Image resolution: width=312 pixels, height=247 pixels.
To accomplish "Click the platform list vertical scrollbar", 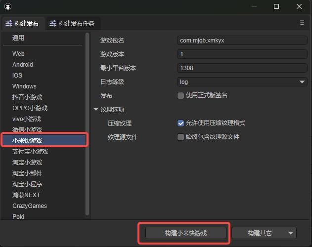I will coord(88,123).
